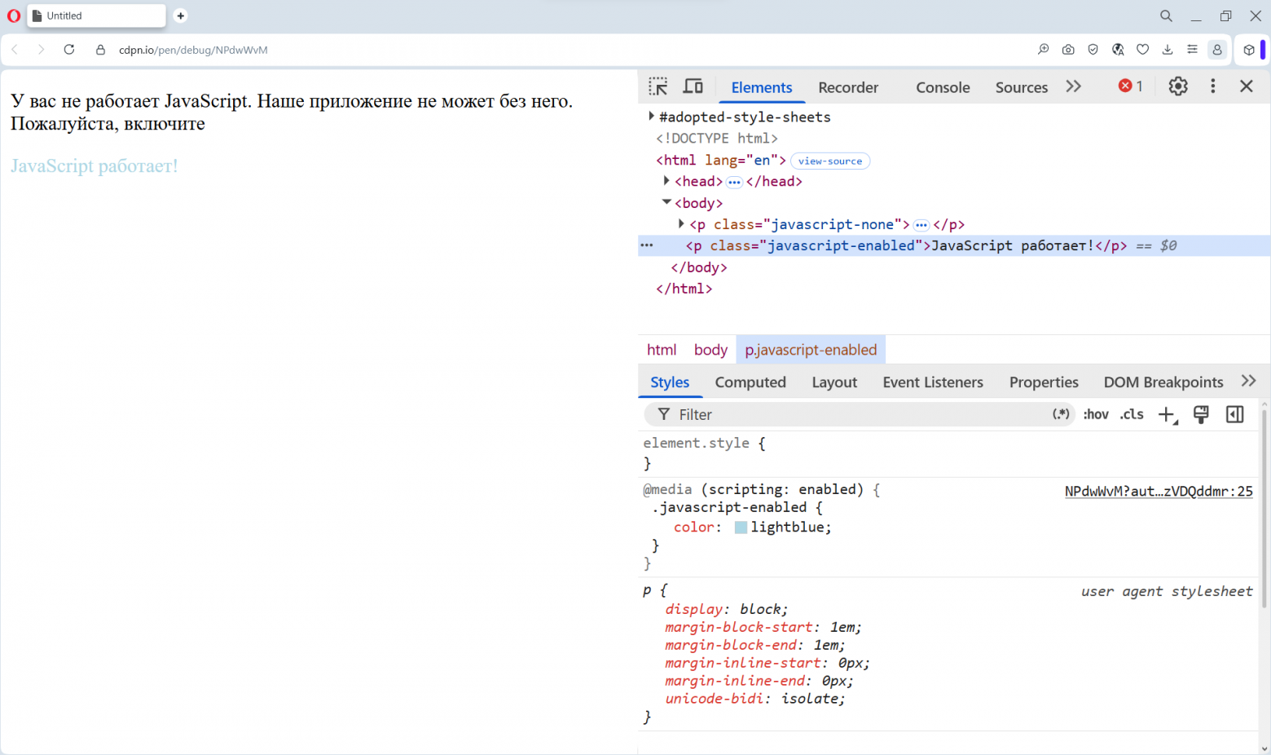Click the red error count badge
This screenshot has width=1271, height=755.
[1131, 86]
